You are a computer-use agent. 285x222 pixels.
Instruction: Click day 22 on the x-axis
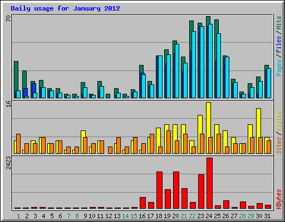[x=192, y=216]
